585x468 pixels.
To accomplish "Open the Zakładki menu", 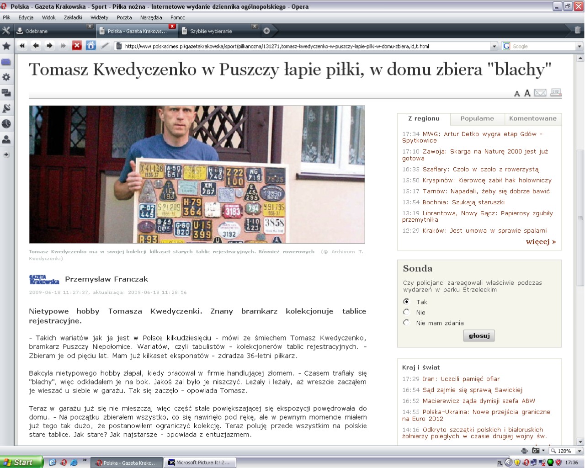I will click(x=73, y=17).
